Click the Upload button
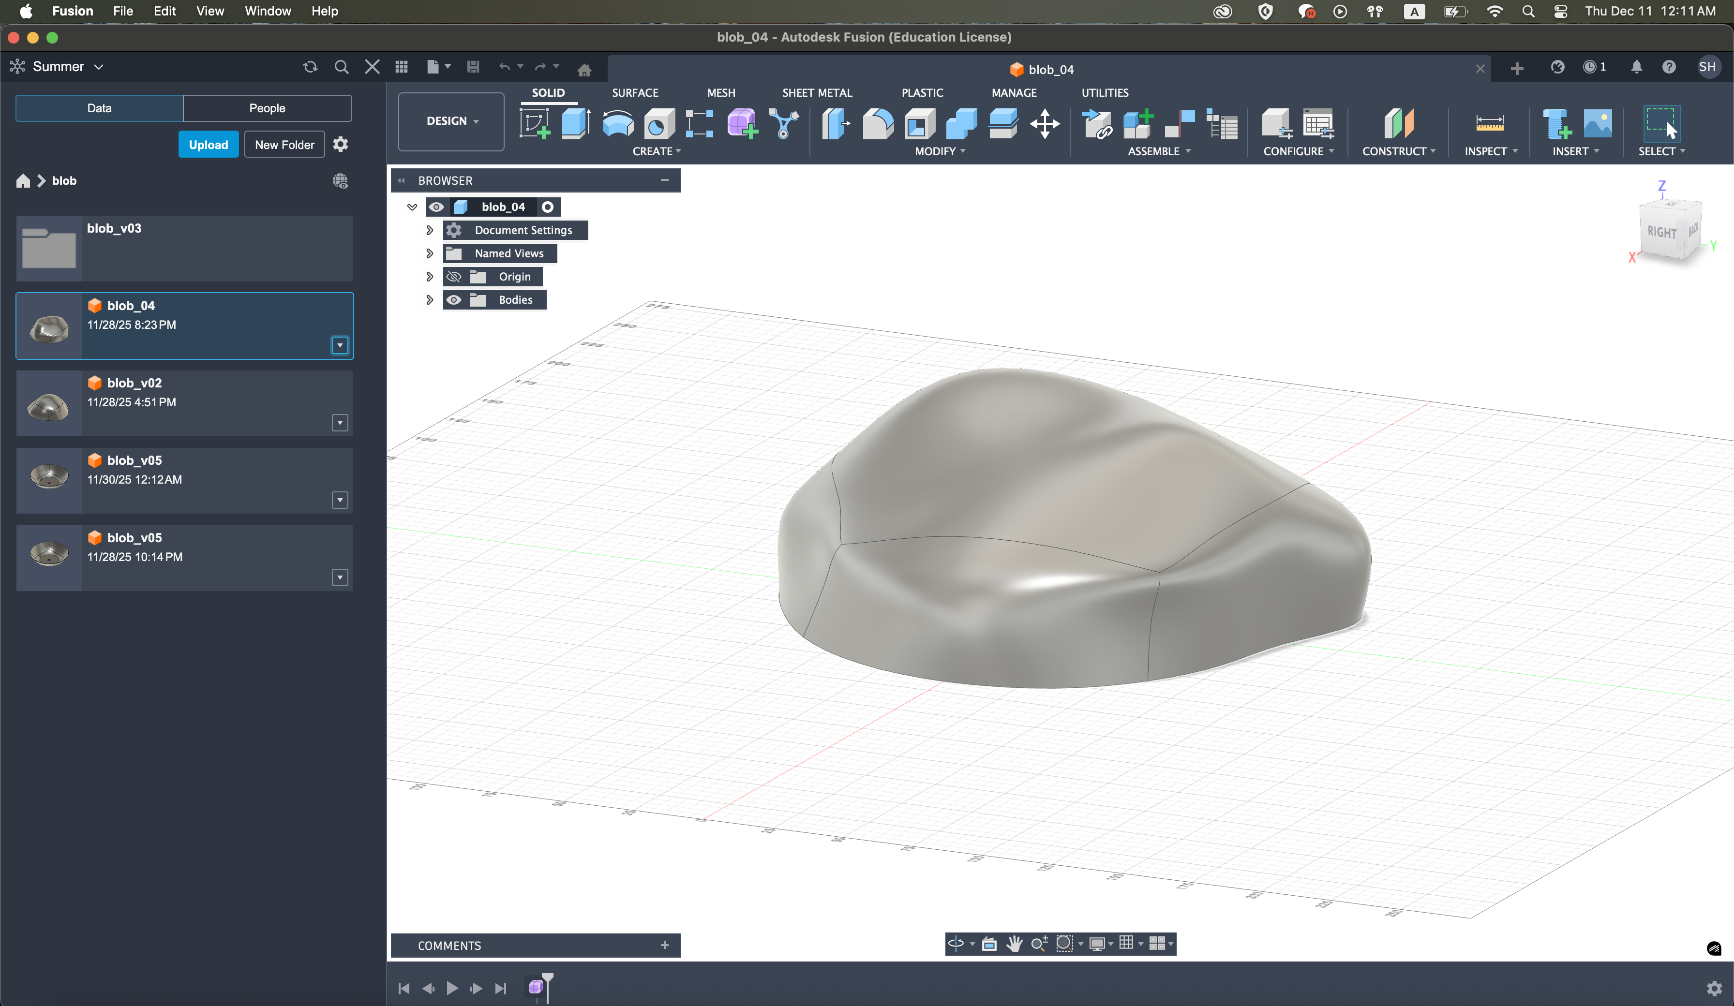This screenshot has height=1006, width=1734. click(208, 145)
